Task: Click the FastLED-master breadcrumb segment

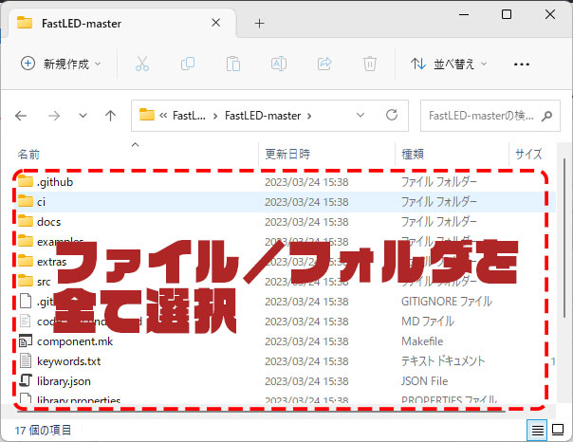Action: coord(263,116)
